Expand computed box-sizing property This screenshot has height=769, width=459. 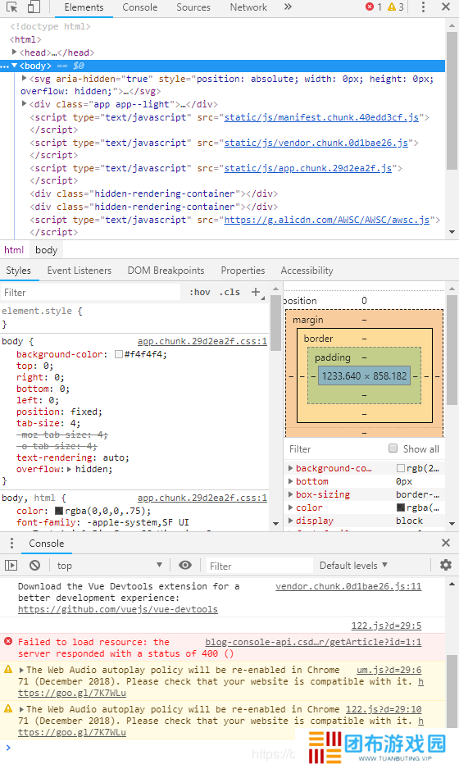(x=291, y=495)
